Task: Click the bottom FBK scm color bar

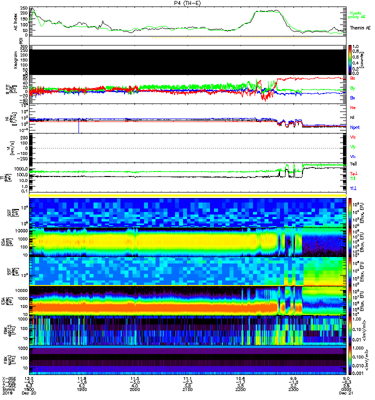Action: click(350, 360)
